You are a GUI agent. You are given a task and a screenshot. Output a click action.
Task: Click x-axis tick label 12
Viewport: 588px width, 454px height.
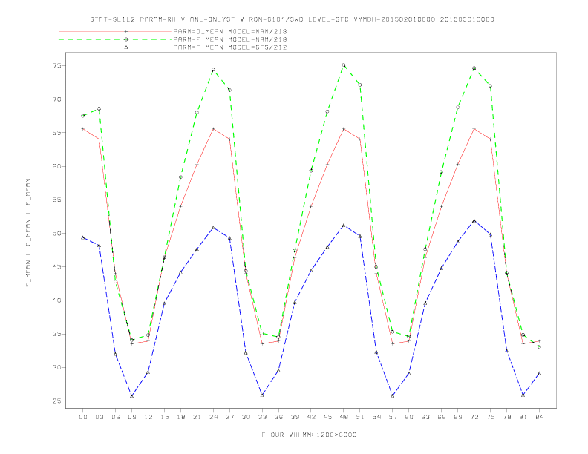pyautogui.click(x=148, y=417)
